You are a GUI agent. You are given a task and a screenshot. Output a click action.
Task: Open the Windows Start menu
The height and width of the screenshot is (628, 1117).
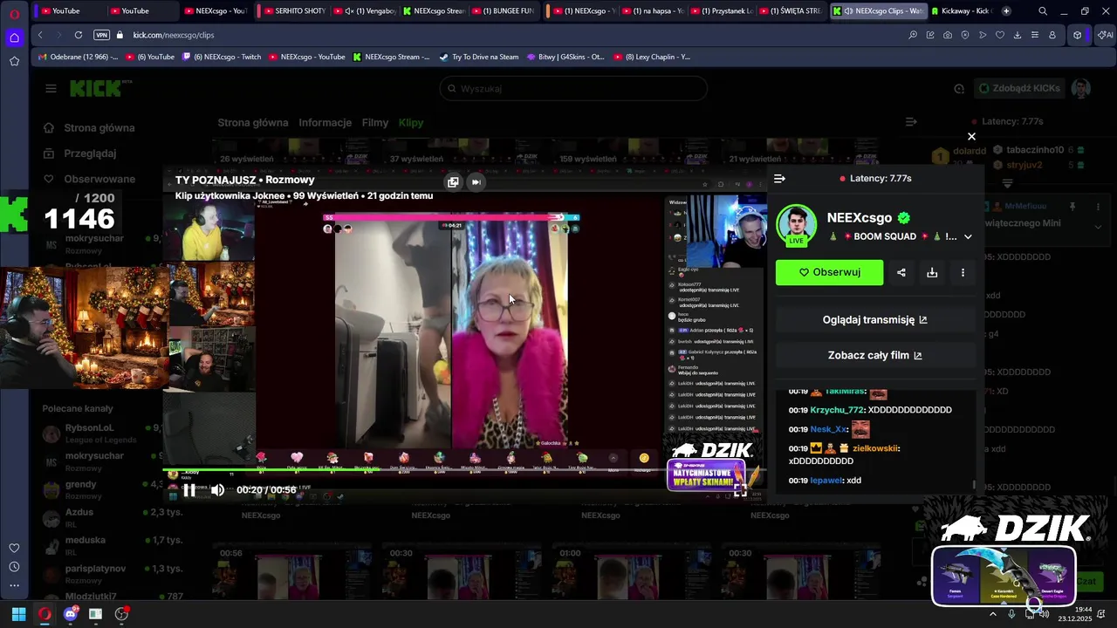[18, 614]
